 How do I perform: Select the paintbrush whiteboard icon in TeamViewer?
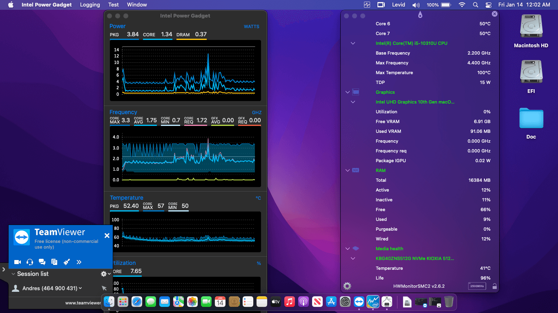[x=67, y=262]
